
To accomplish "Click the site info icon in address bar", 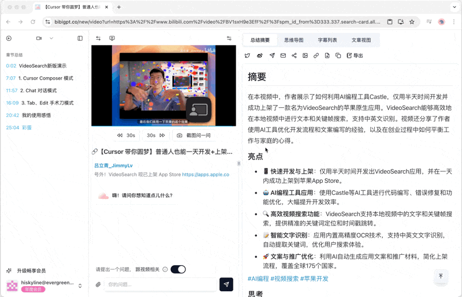I will (x=48, y=22).
